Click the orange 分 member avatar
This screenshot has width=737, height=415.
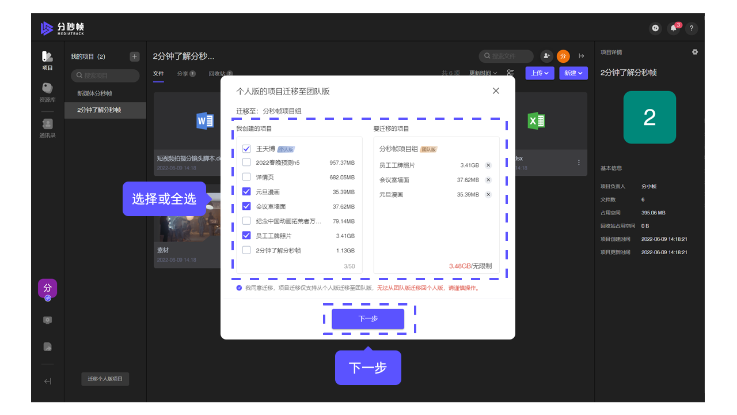(563, 56)
